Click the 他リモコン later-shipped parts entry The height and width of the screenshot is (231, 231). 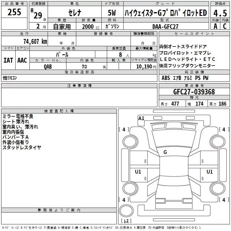[10, 78]
